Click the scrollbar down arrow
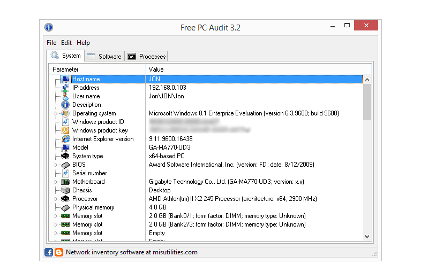The height and width of the screenshot is (280, 421). pyautogui.click(x=367, y=237)
